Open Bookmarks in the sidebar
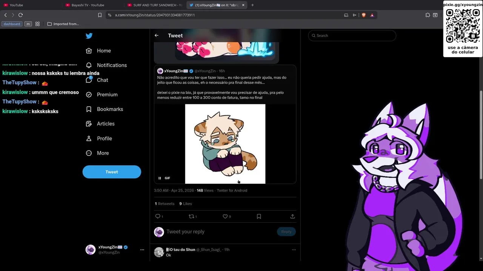 pos(105,109)
